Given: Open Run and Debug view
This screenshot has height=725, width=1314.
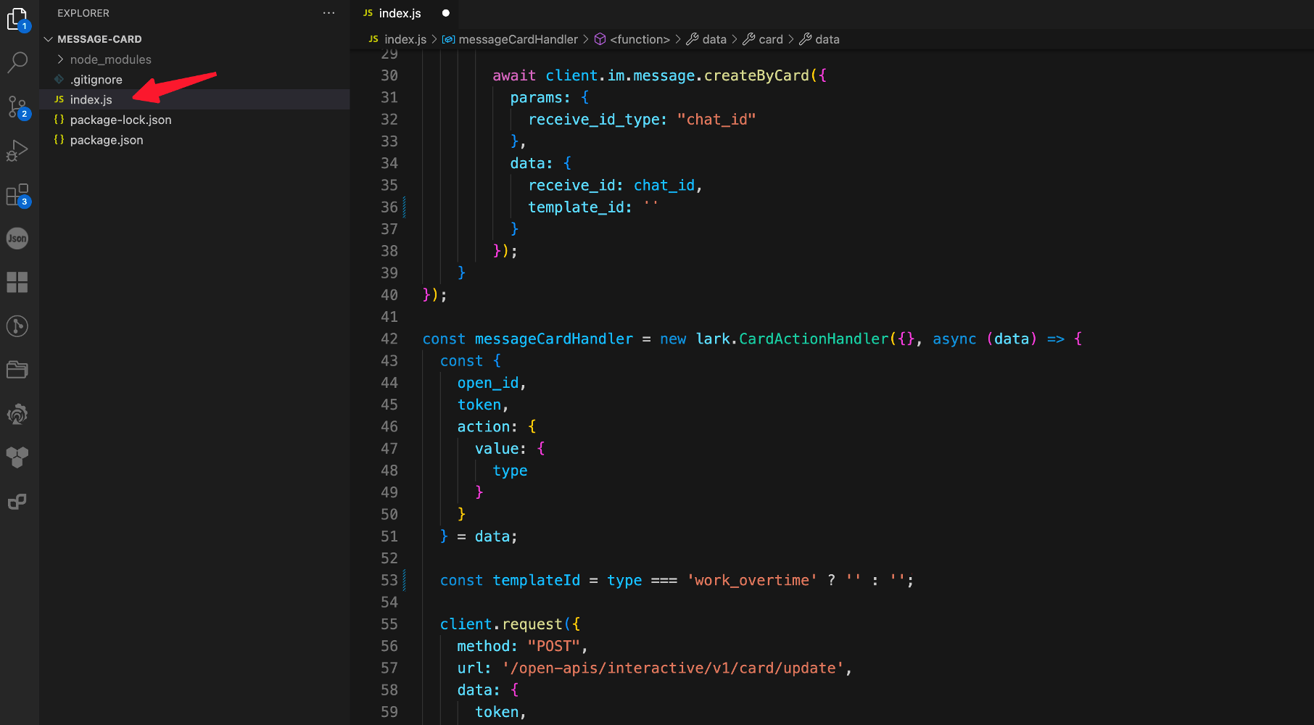Looking at the screenshot, I should point(17,151).
